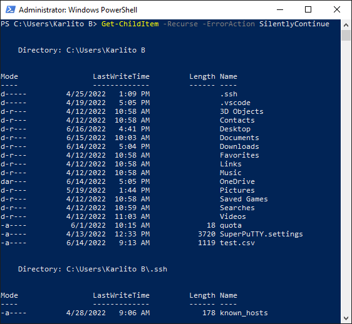Viewport: 352px width, 324px height.
Task: Click the empty scrollbar track below thumb
Action: [x=346, y=177]
